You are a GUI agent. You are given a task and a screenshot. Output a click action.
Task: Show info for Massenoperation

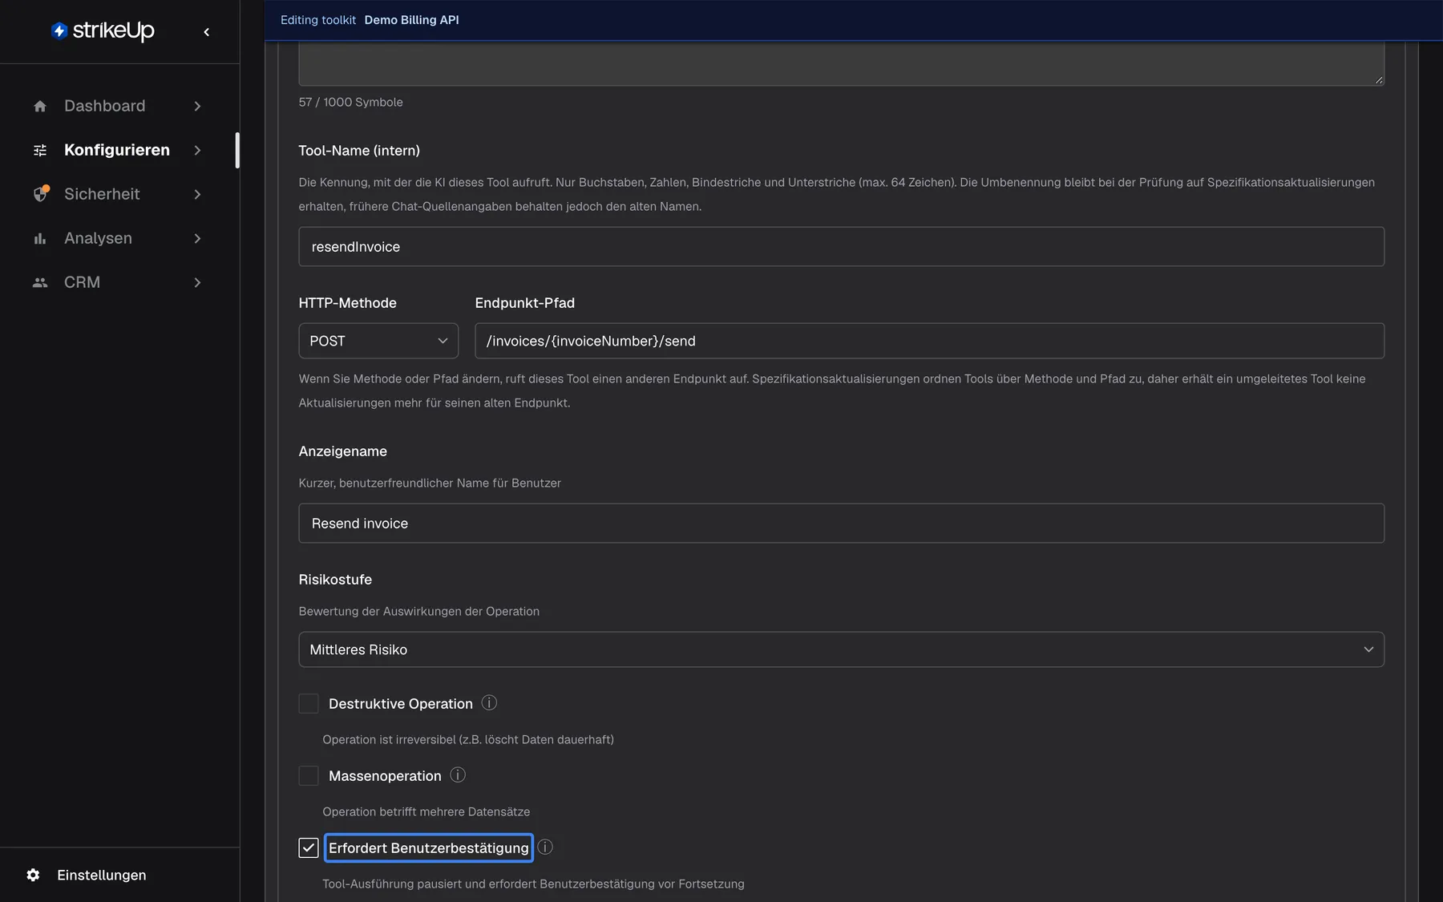pyautogui.click(x=458, y=775)
